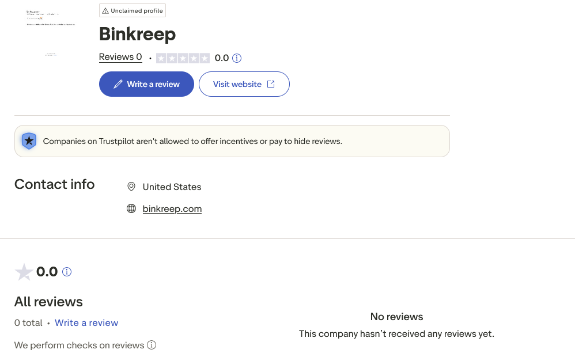575x357 pixels.
Task: Click the external link icon on Visit website
Action: pyautogui.click(x=271, y=83)
